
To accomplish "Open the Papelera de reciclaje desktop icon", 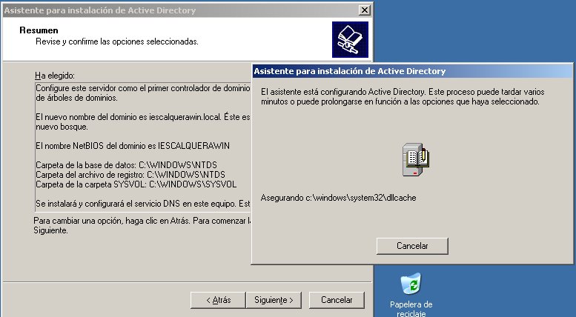I will 411,295.
